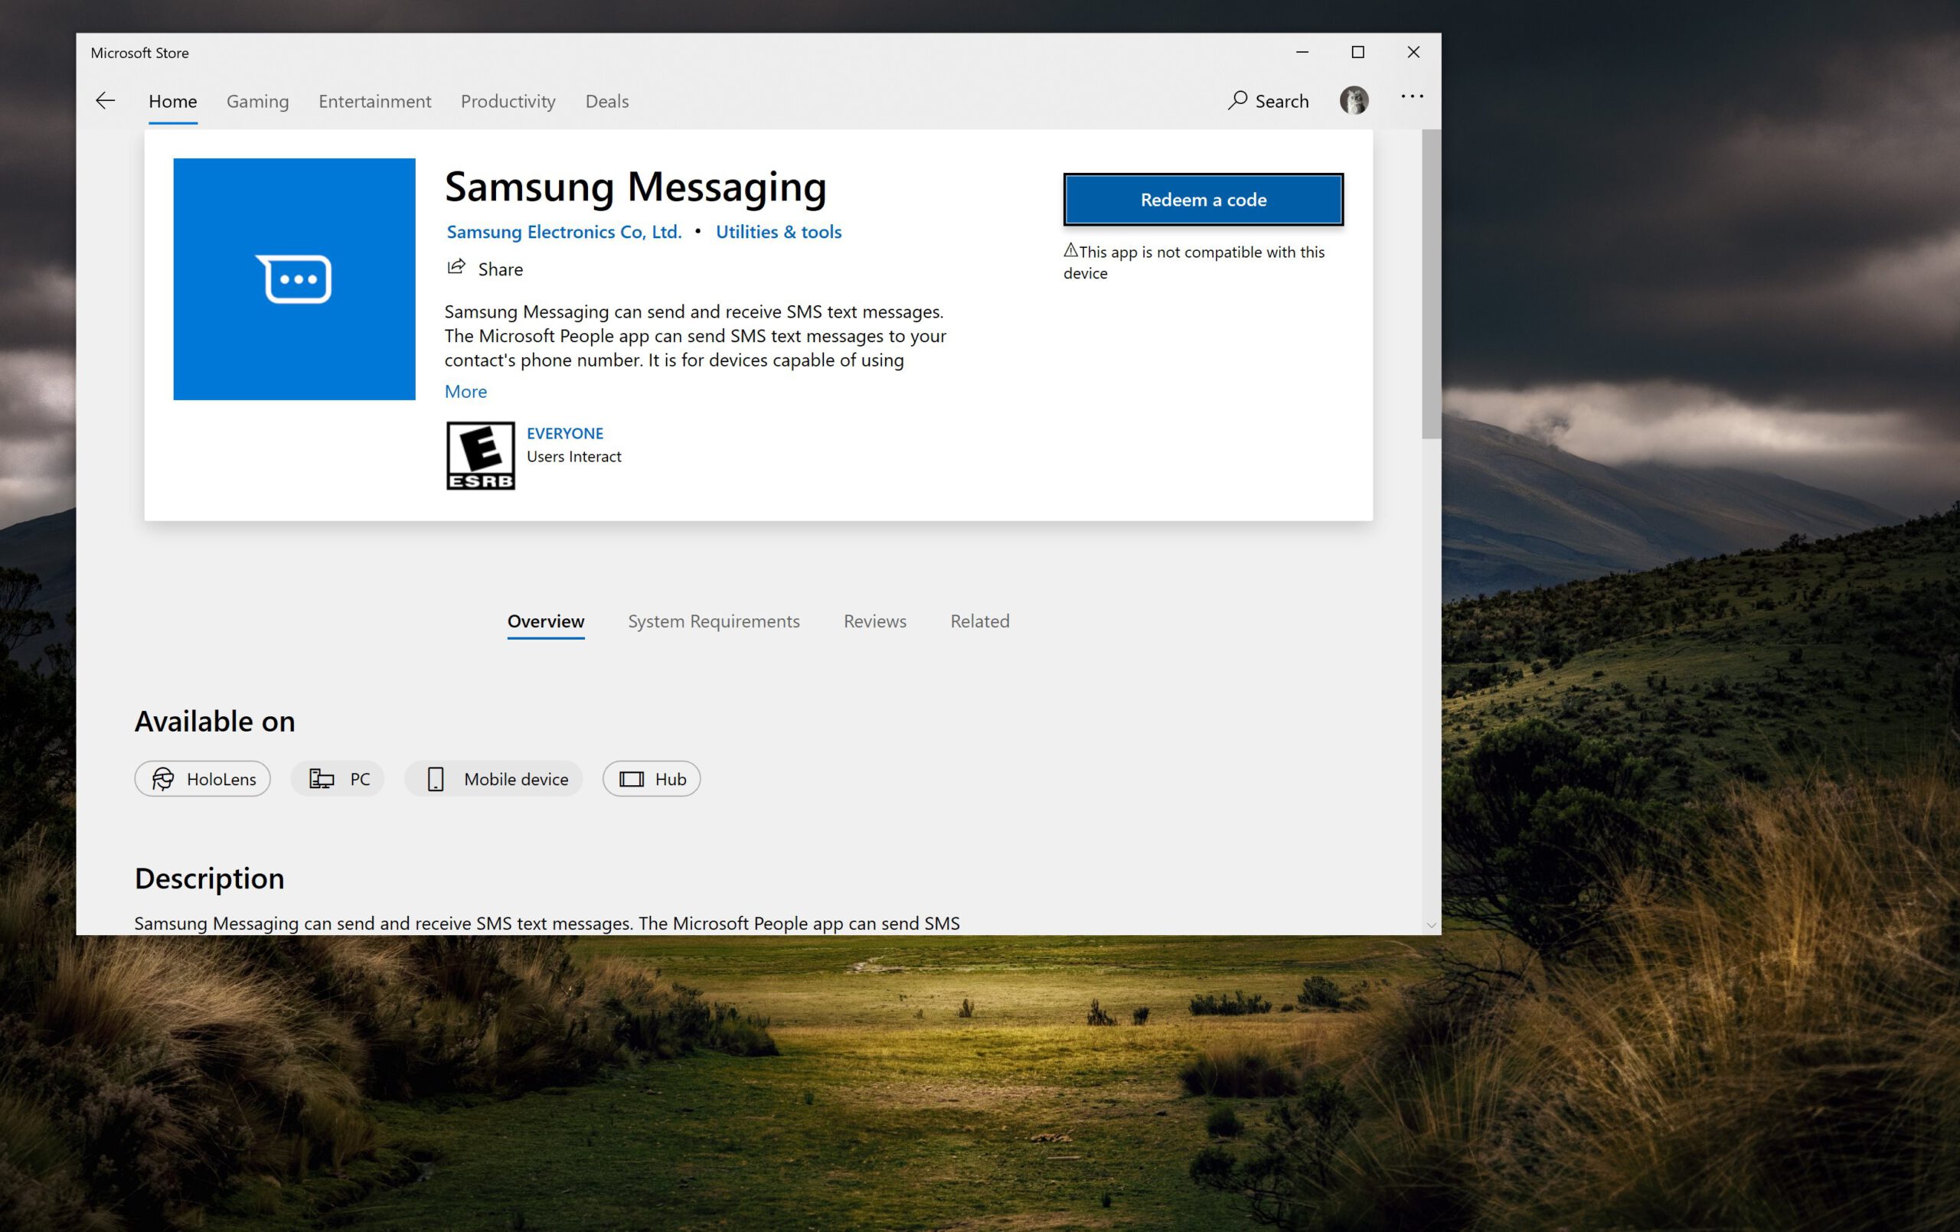Maximize the Microsoft Store window

click(1357, 52)
